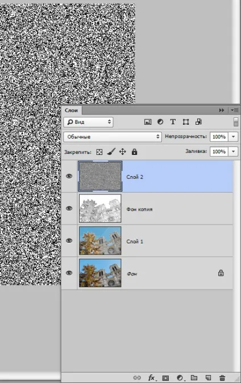Filter layers by pixel layer icon
241x383 pixels.
coord(148,122)
